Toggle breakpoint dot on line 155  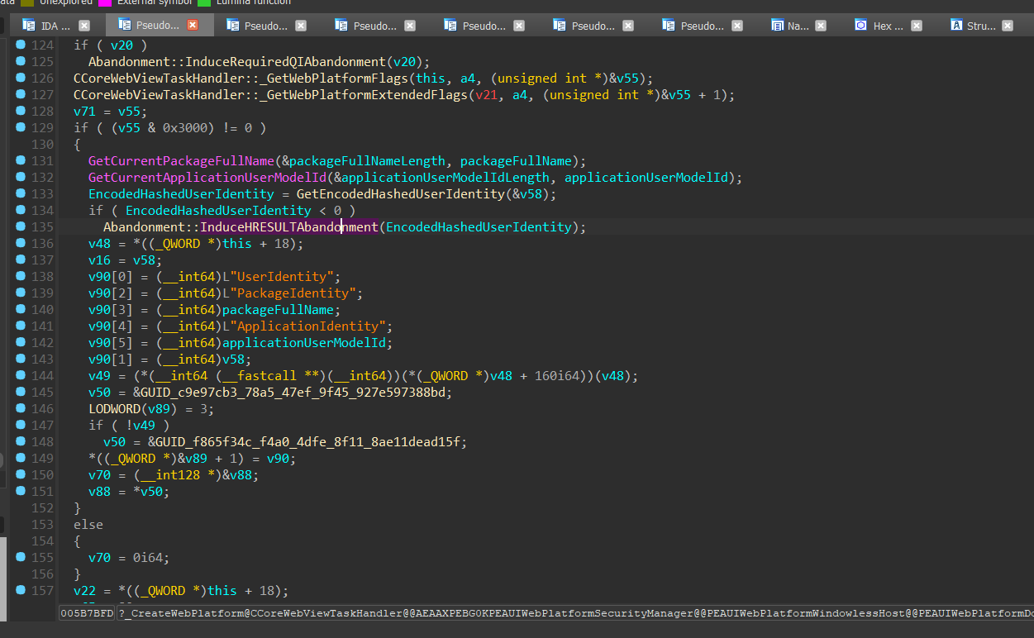click(21, 557)
